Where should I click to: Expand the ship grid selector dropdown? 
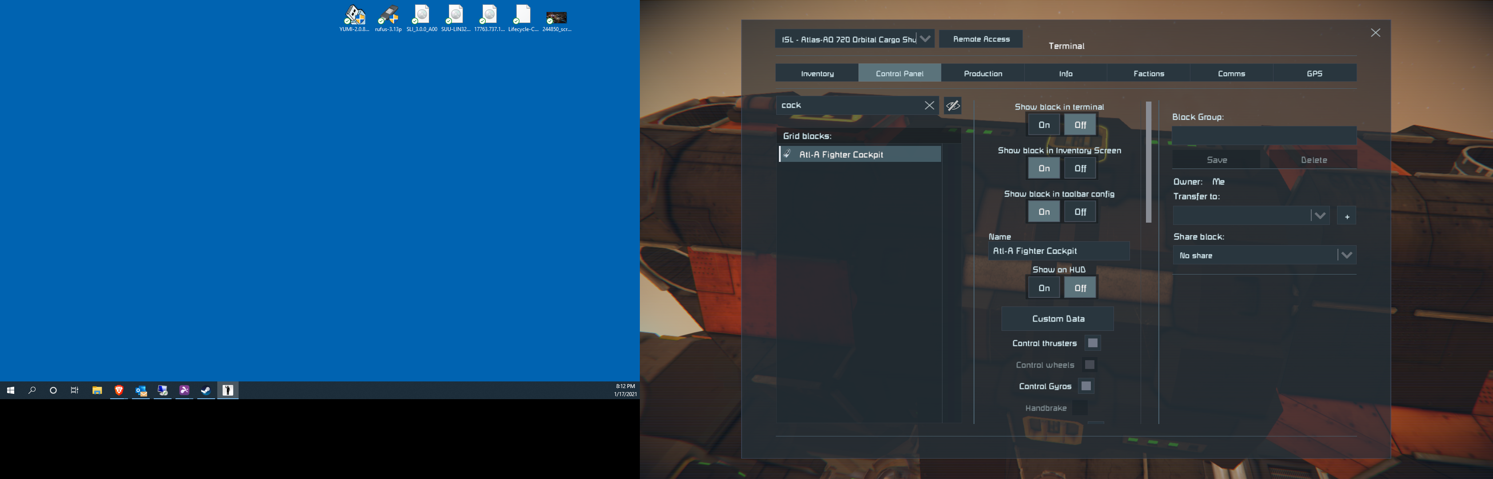click(x=925, y=39)
